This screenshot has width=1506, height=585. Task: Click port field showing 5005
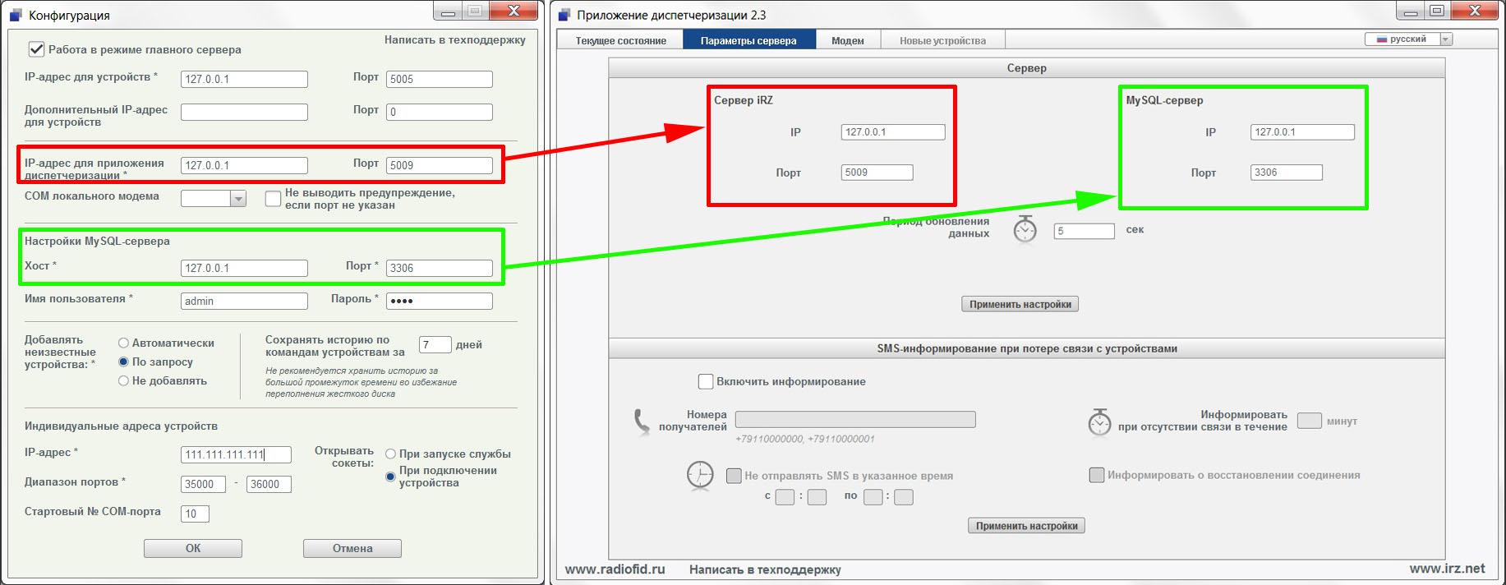[440, 79]
